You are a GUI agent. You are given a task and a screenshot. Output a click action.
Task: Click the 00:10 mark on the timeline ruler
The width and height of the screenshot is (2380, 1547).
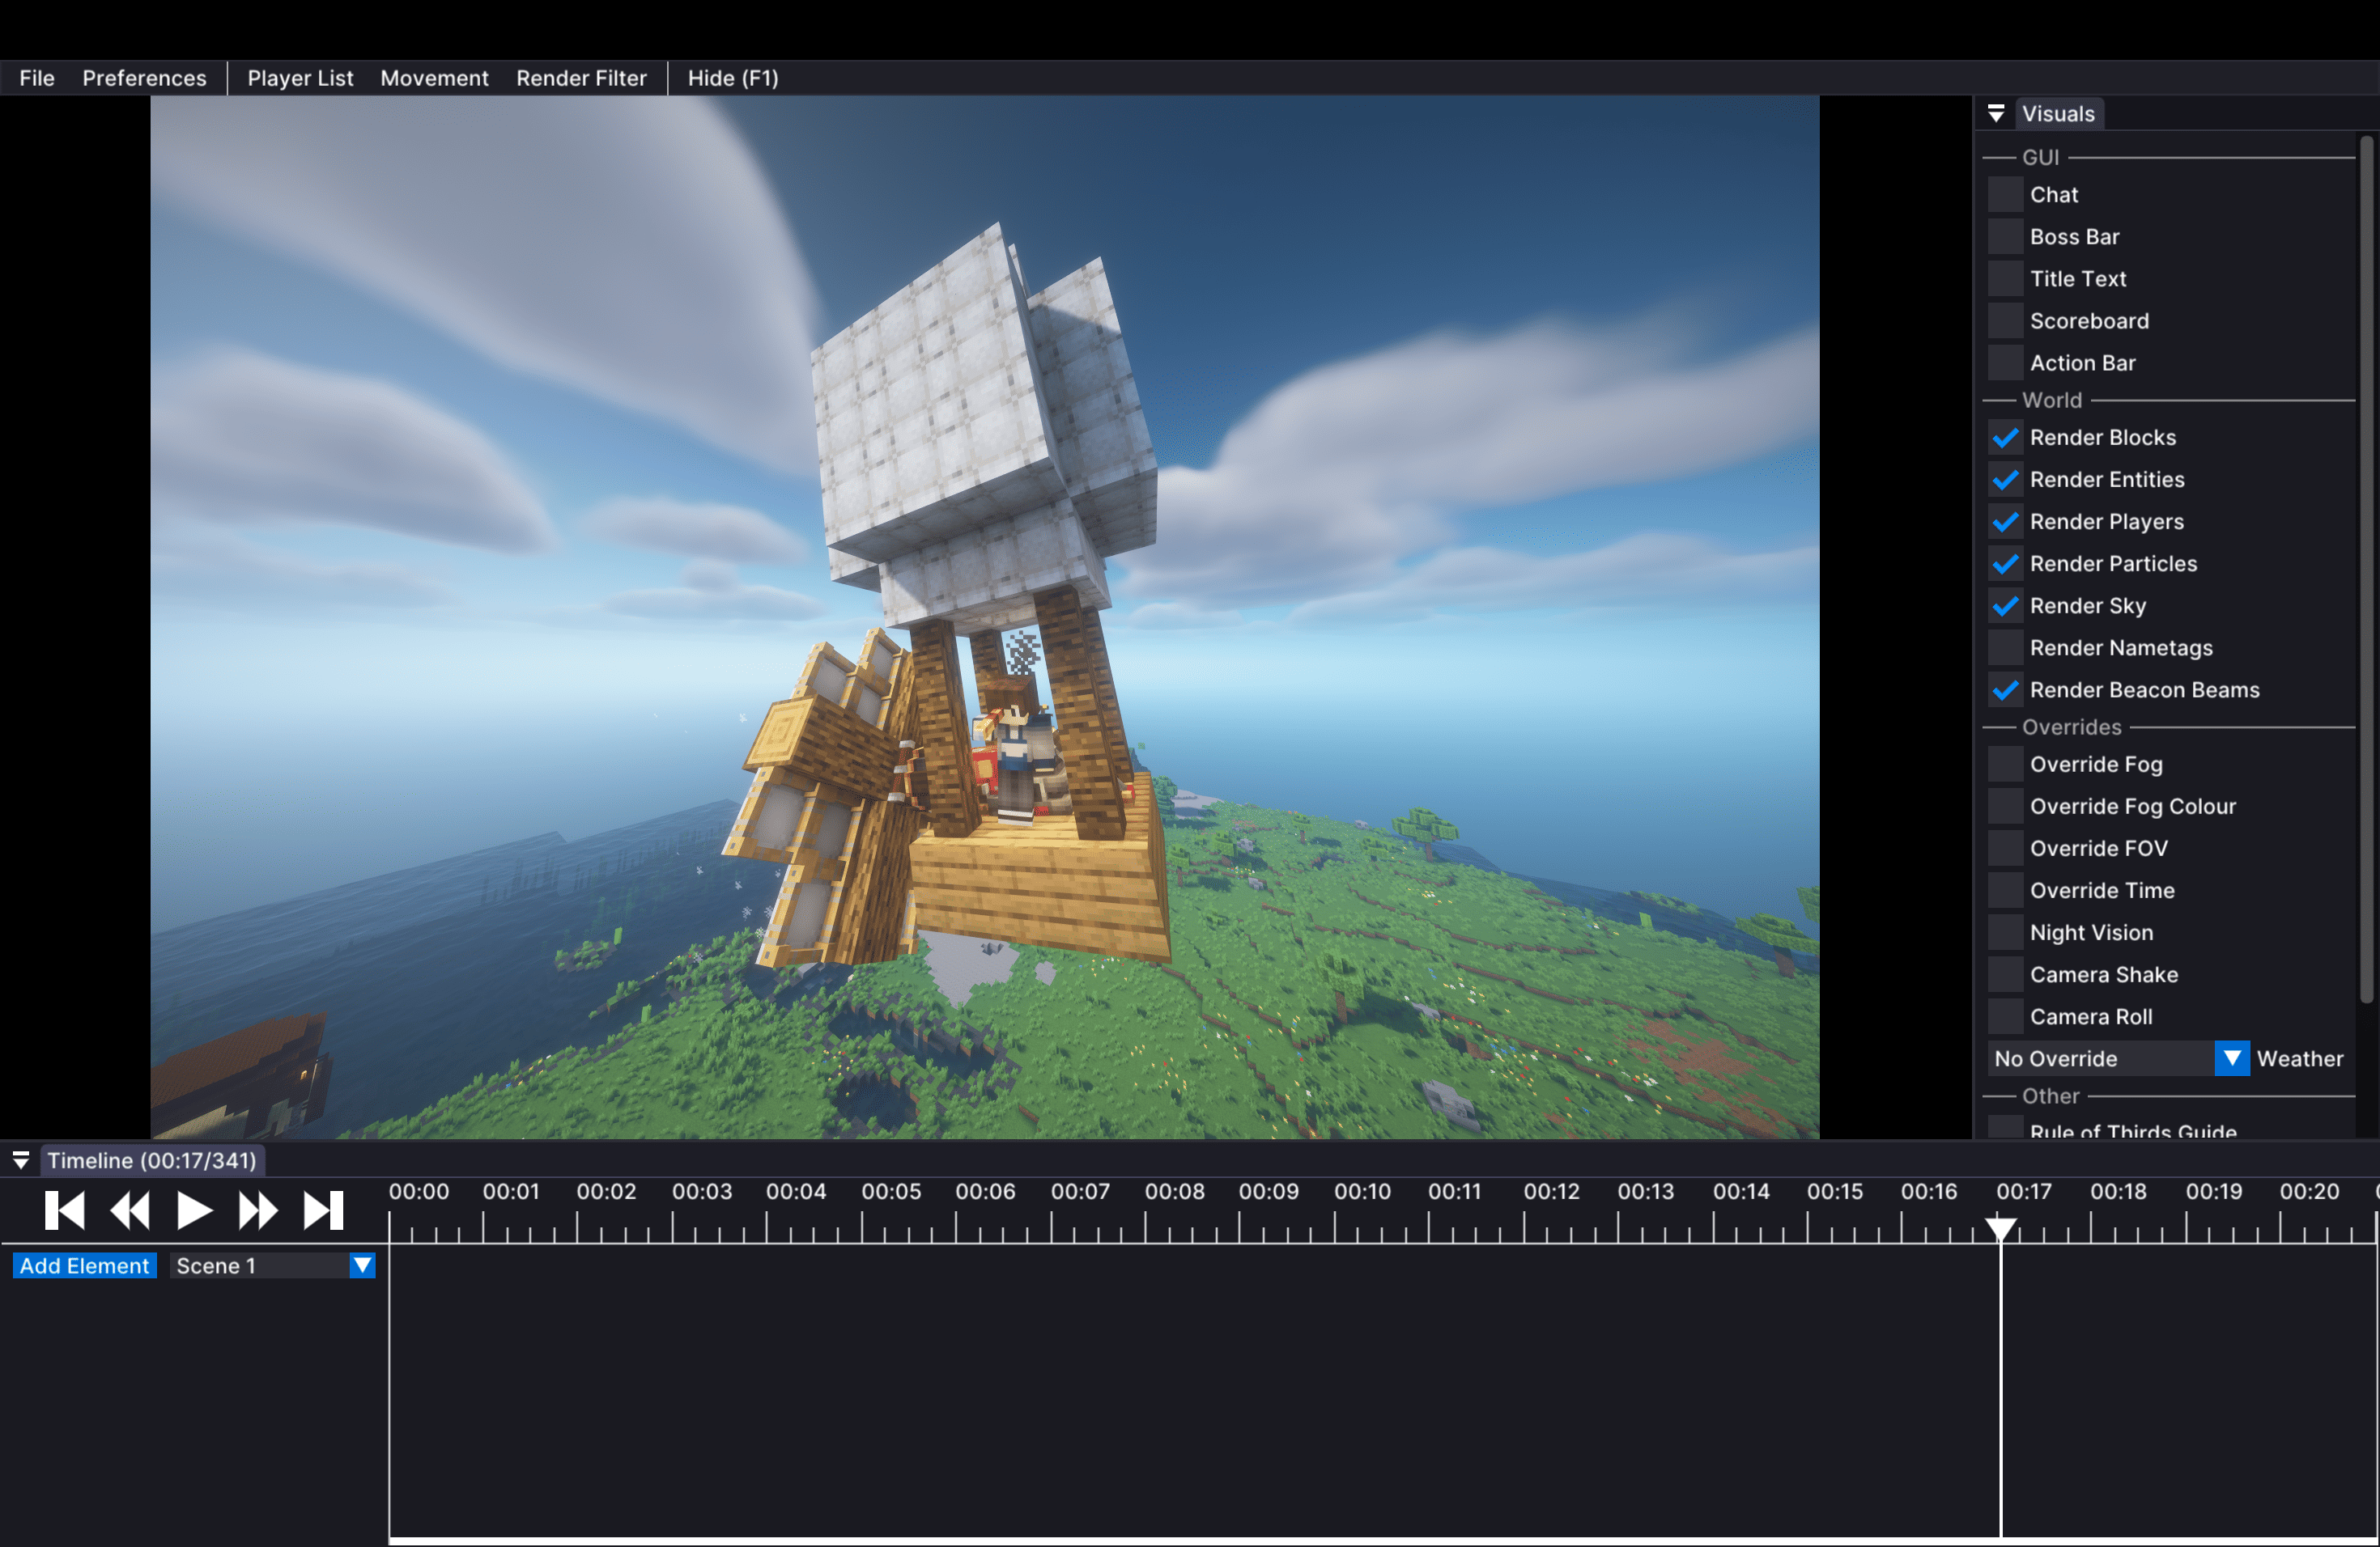click(1362, 1191)
